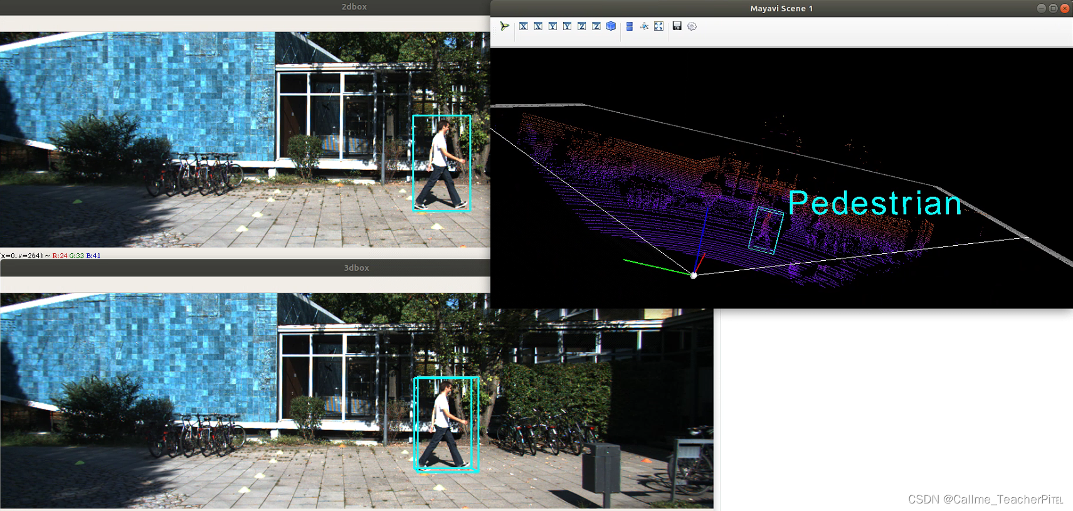Maximize the Mayavi Scene 1 window
Screen dimensions: 1073x511
click(1053, 8)
